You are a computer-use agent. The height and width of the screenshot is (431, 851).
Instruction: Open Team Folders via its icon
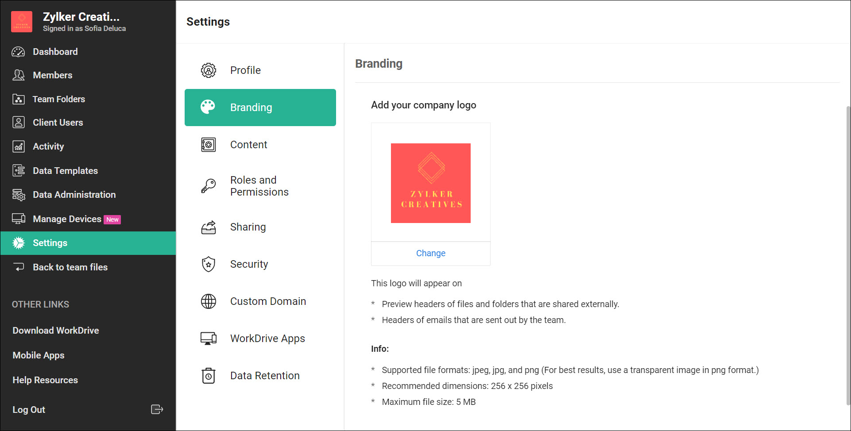(18, 99)
